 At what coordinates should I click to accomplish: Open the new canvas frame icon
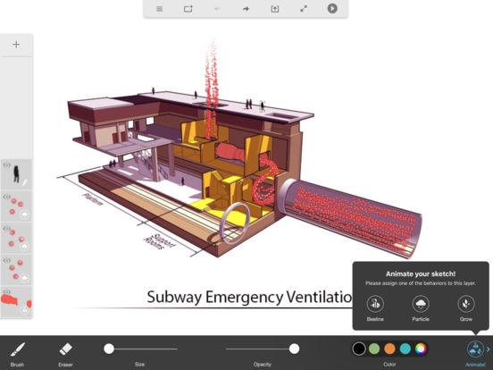tap(188, 9)
